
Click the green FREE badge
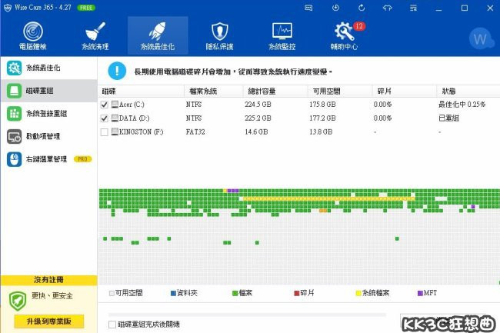(x=86, y=8)
